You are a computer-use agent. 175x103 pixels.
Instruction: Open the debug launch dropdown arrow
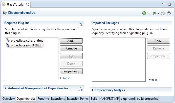[158, 13]
